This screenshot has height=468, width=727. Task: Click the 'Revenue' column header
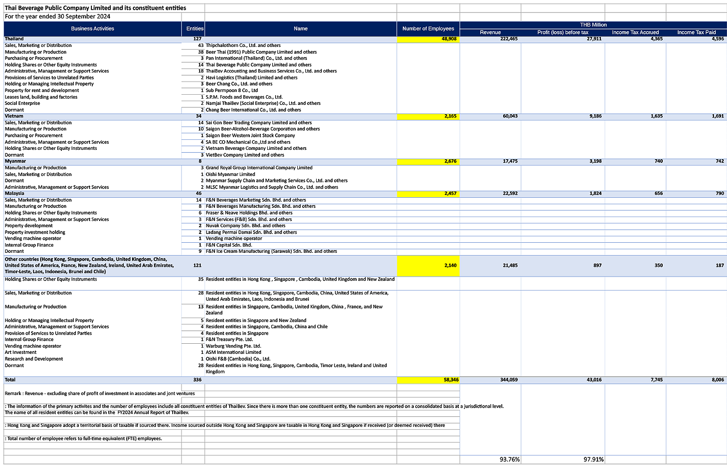tap(490, 32)
